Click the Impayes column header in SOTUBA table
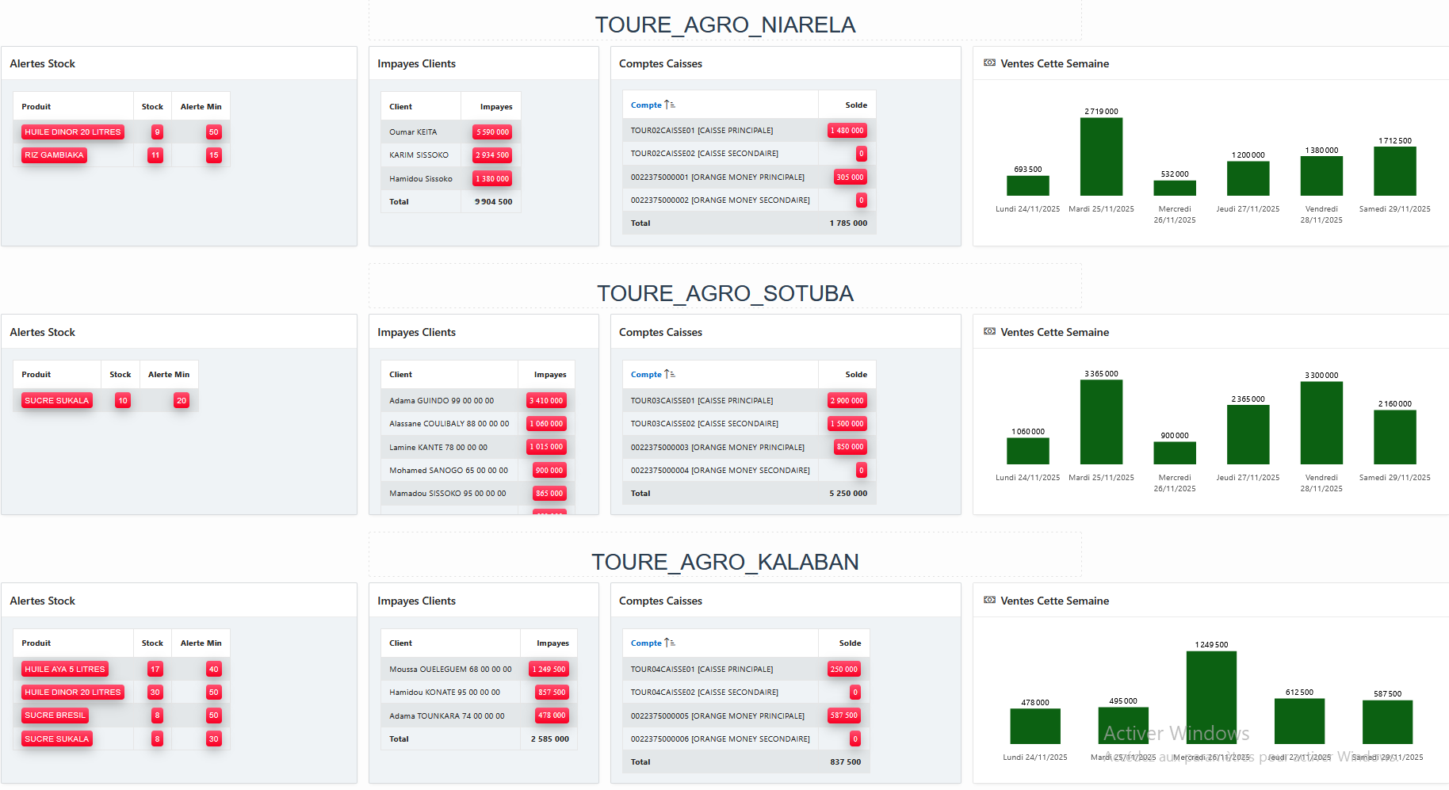Image resolution: width=1449 pixels, height=790 pixels. point(550,375)
